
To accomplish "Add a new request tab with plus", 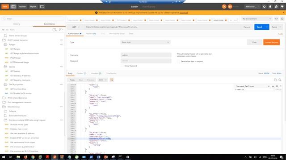I will [231, 20].
